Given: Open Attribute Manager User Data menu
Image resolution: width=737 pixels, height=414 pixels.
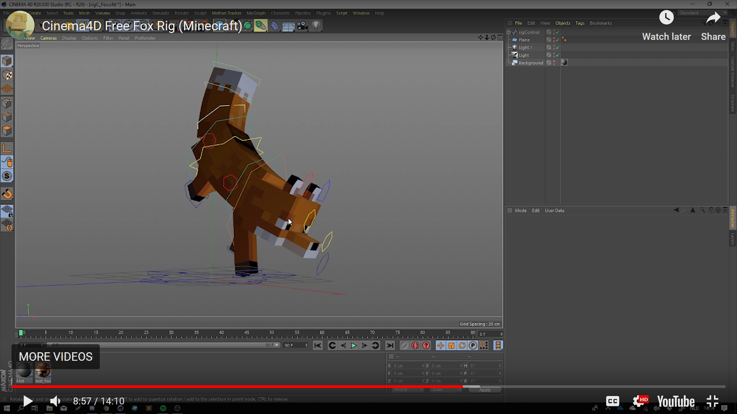Looking at the screenshot, I should point(554,210).
